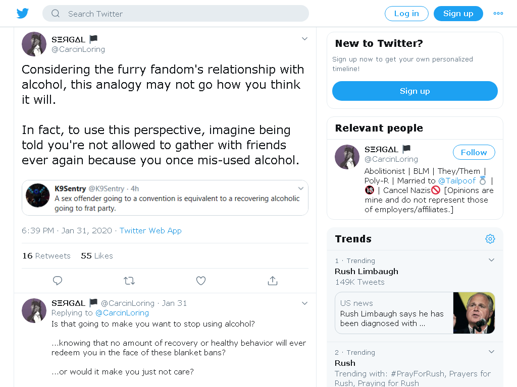Open the Twitter Web App link

(150, 231)
